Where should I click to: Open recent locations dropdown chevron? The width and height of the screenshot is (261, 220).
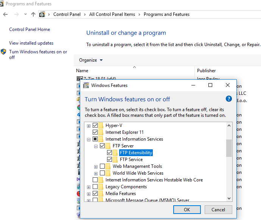25,14
